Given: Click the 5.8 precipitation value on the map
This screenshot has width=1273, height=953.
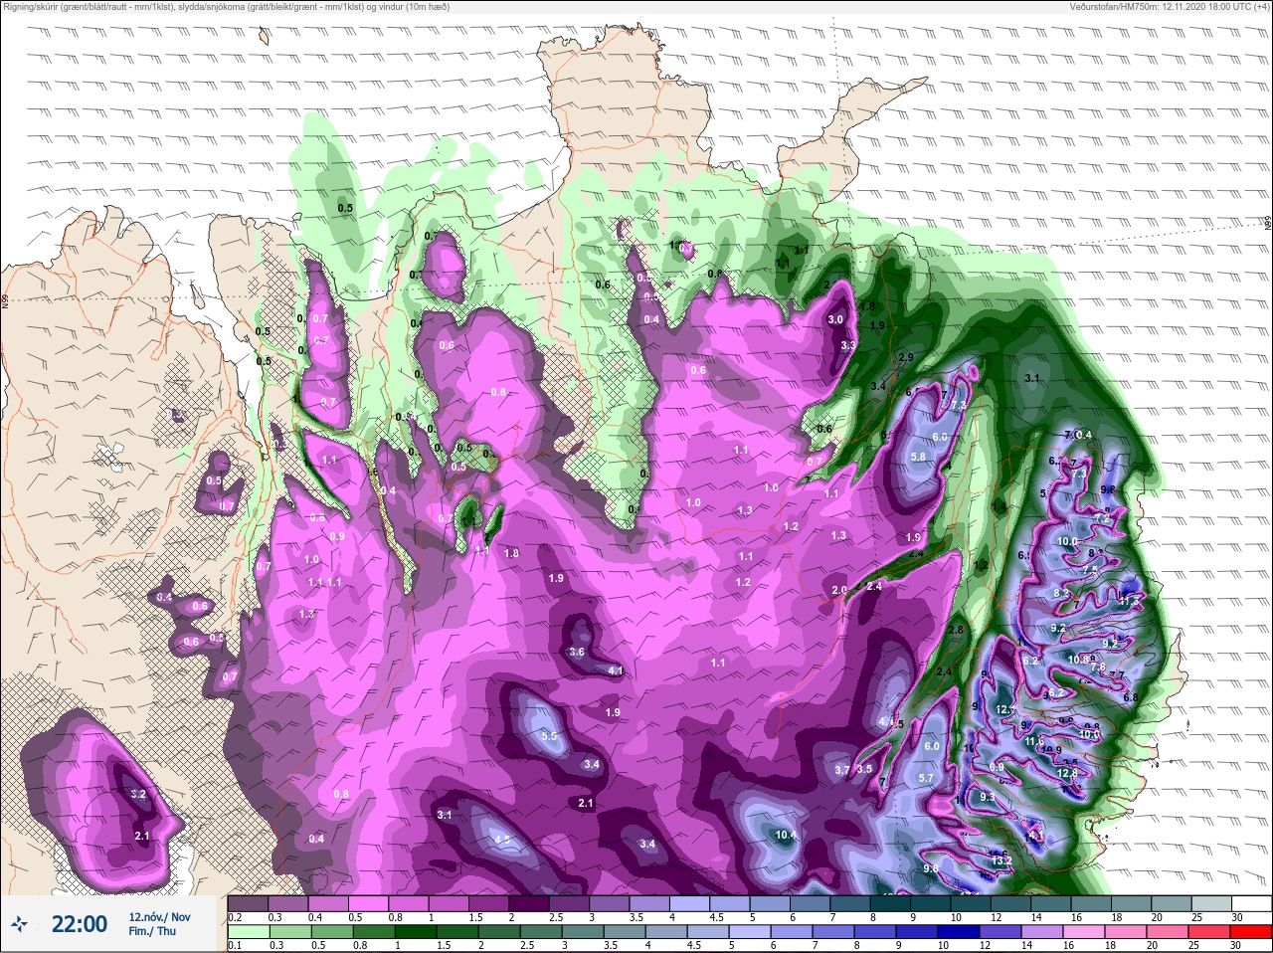Looking at the screenshot, I should tap(918, 457).
